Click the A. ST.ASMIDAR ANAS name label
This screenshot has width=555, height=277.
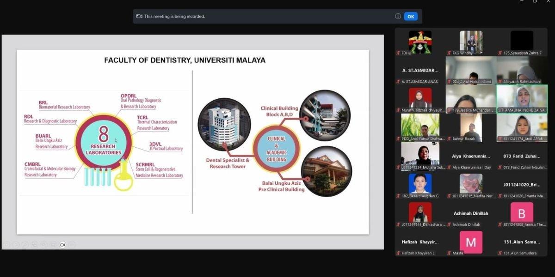[420, 82]
